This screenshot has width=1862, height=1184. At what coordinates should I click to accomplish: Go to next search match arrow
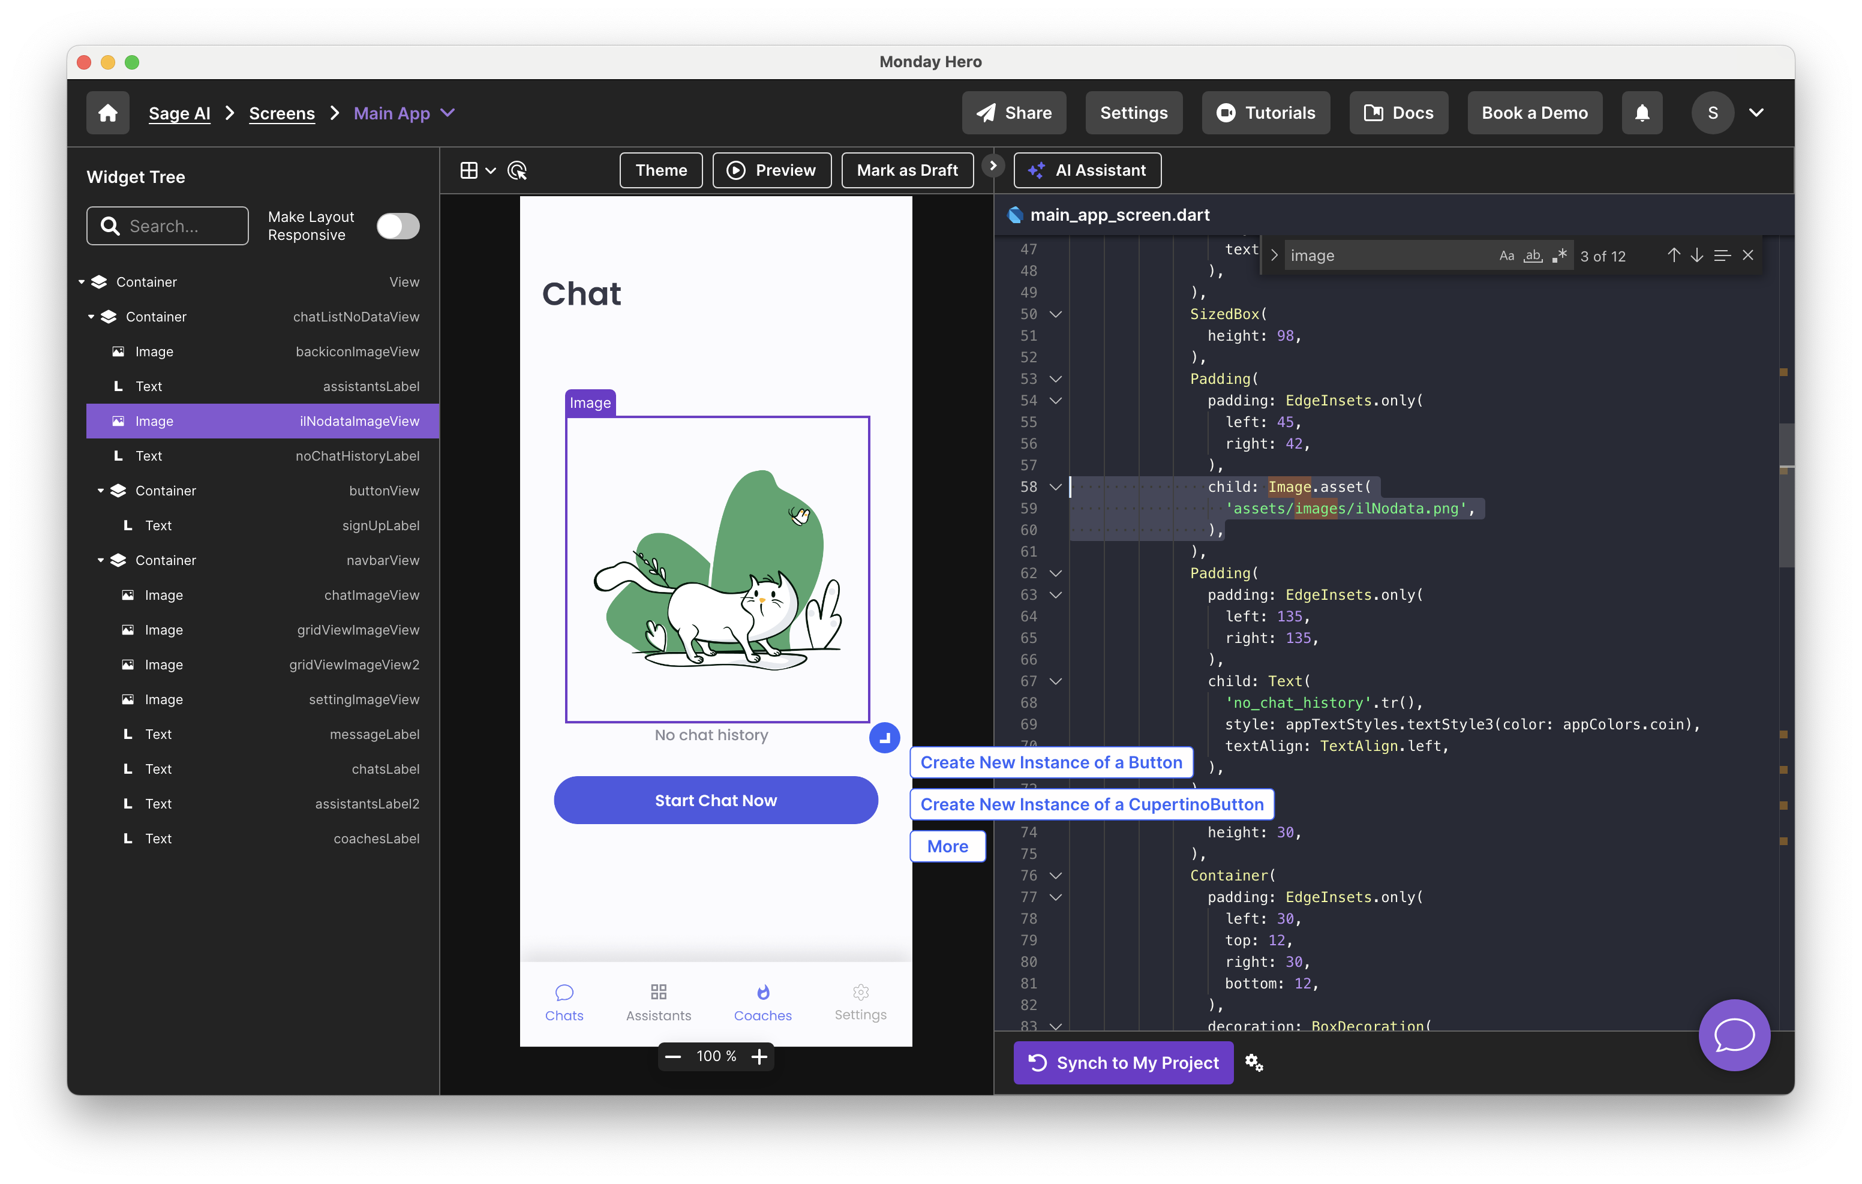(x=1696, y=255)
